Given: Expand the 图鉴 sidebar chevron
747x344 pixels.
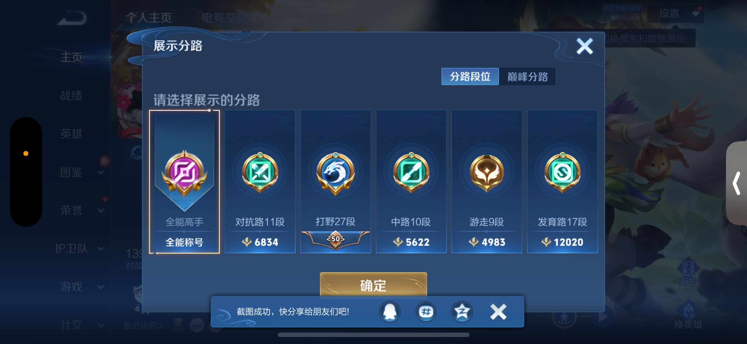Looking at the screenshot, I should (101, 172).
